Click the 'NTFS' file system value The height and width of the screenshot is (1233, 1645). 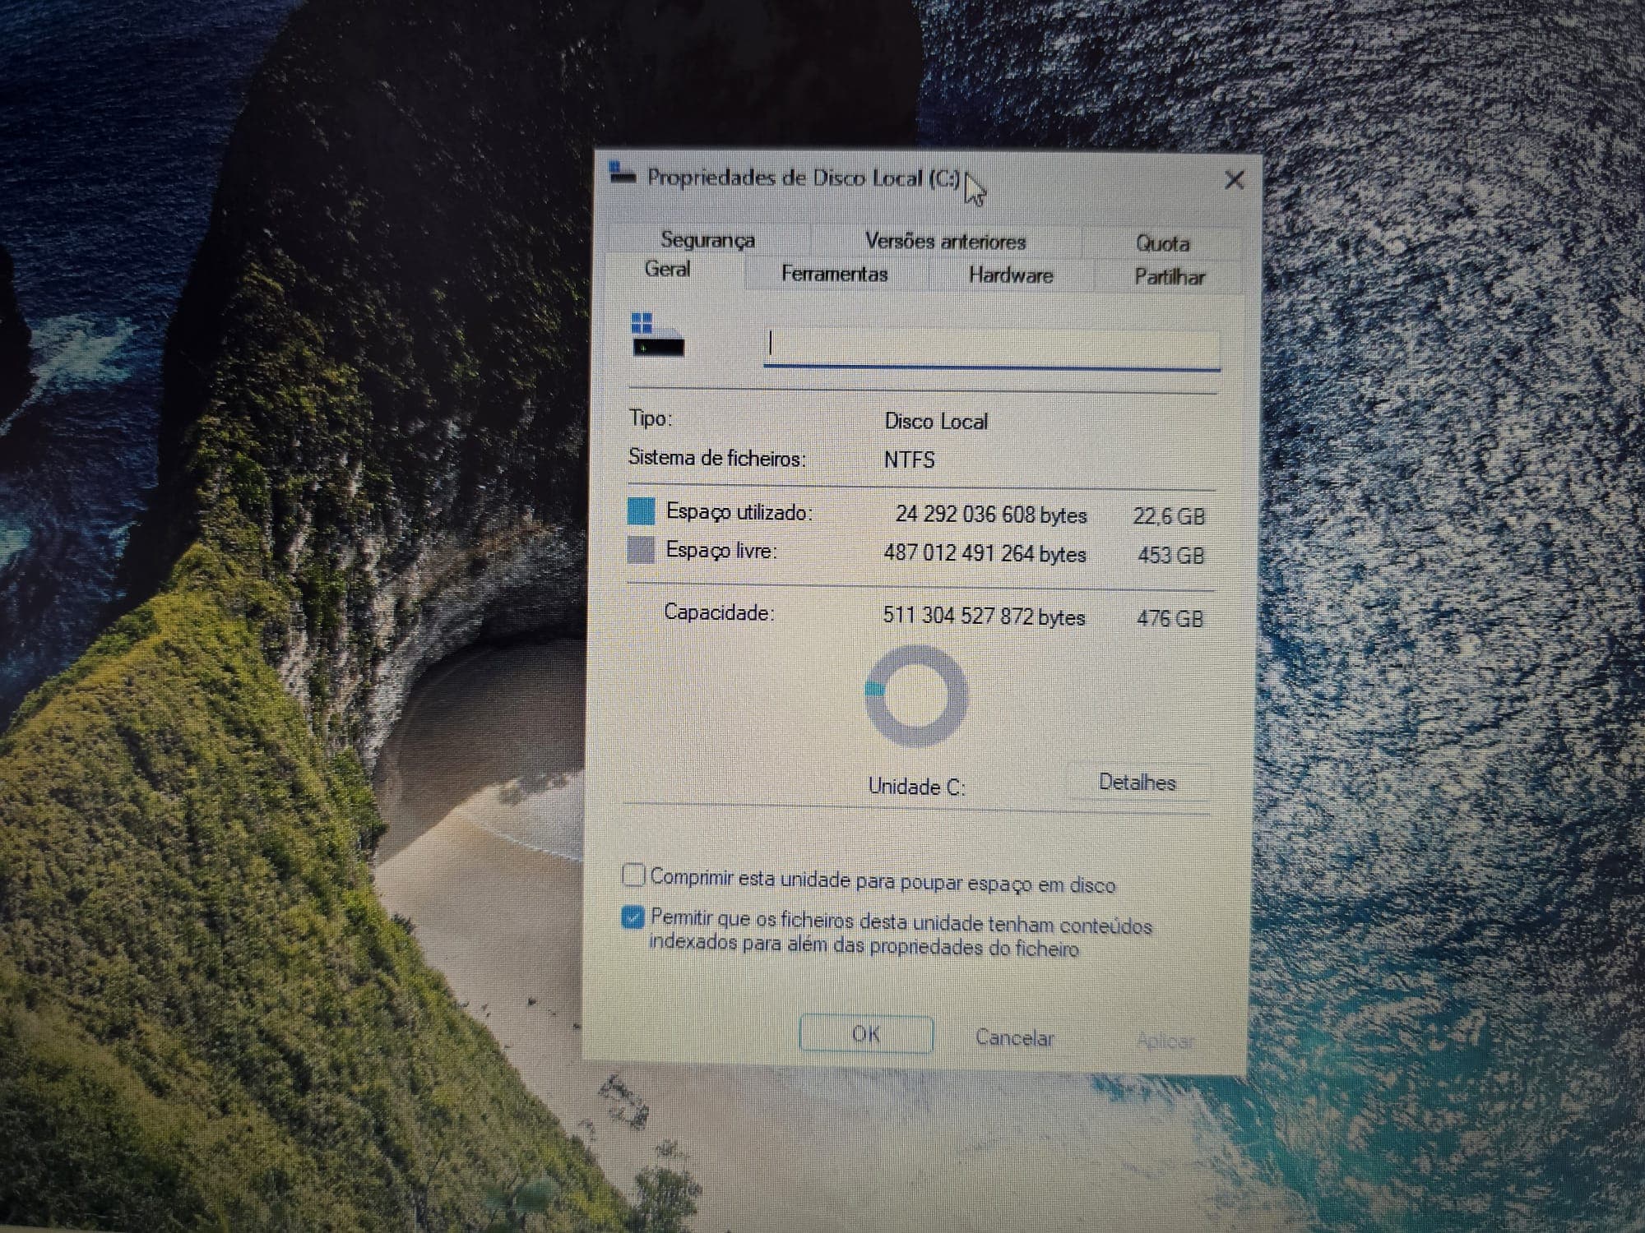point(909,459)
